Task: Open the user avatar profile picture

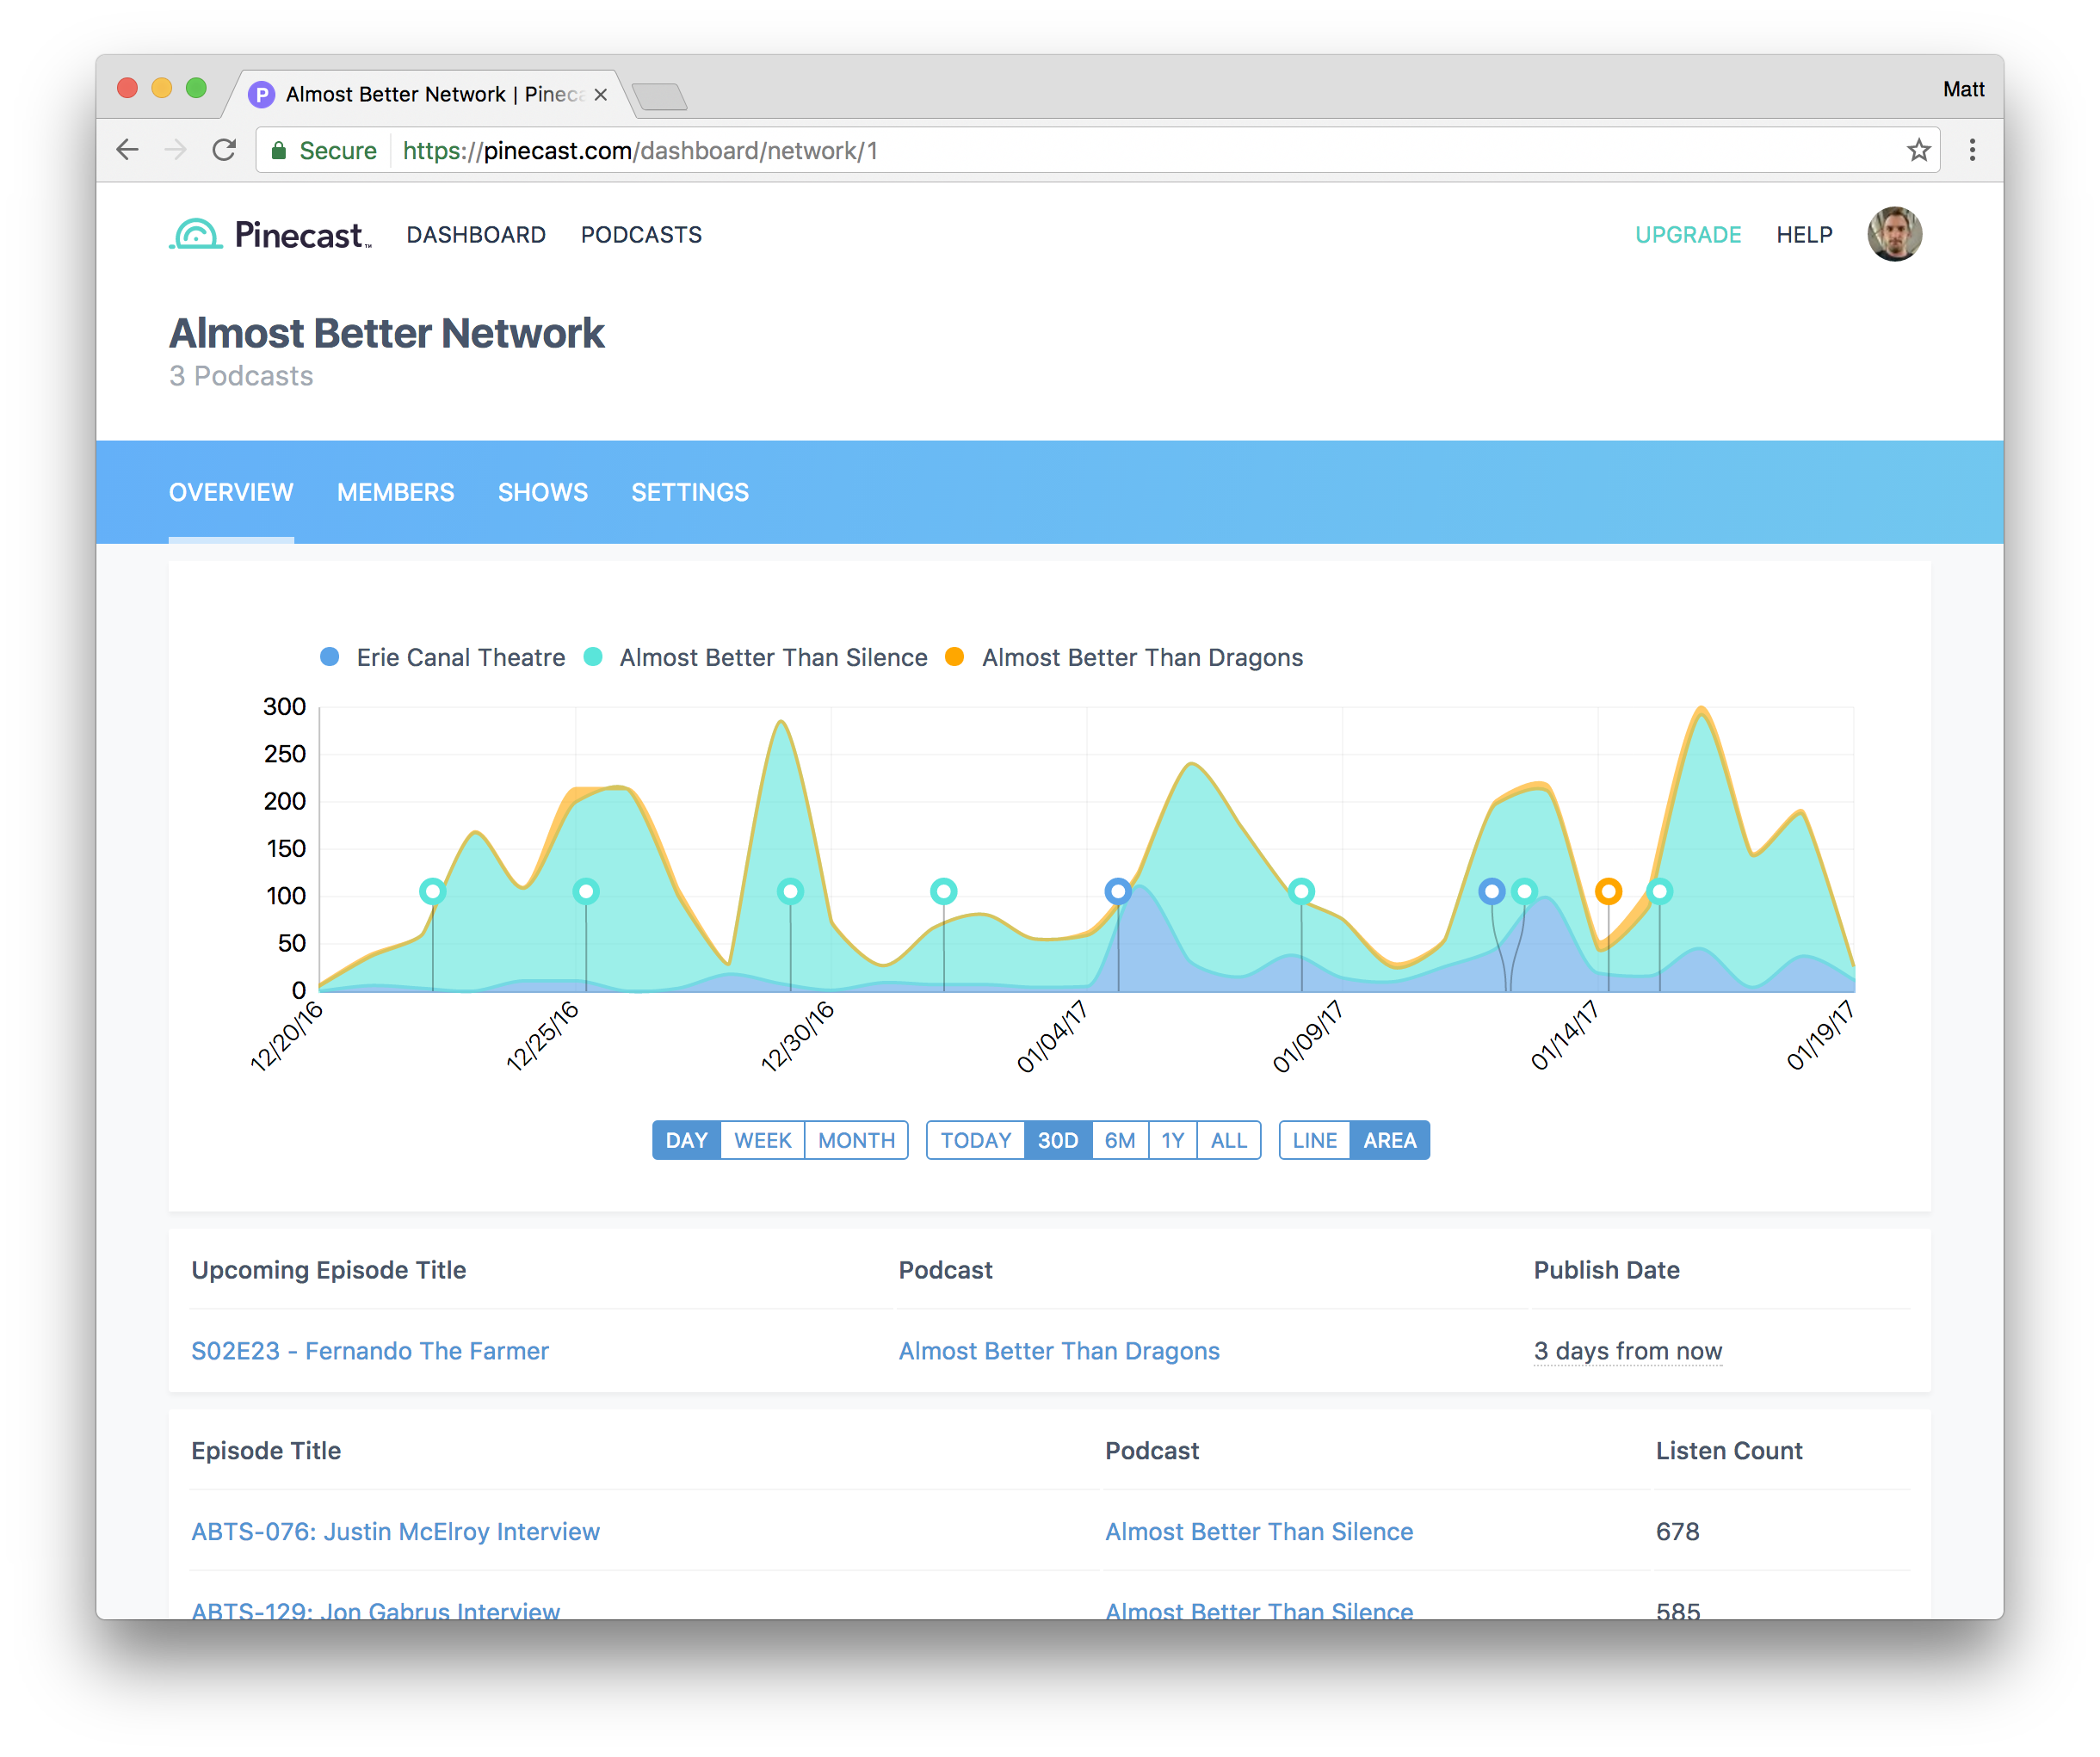Action: pyautogui.click(x=1893, y=234)
